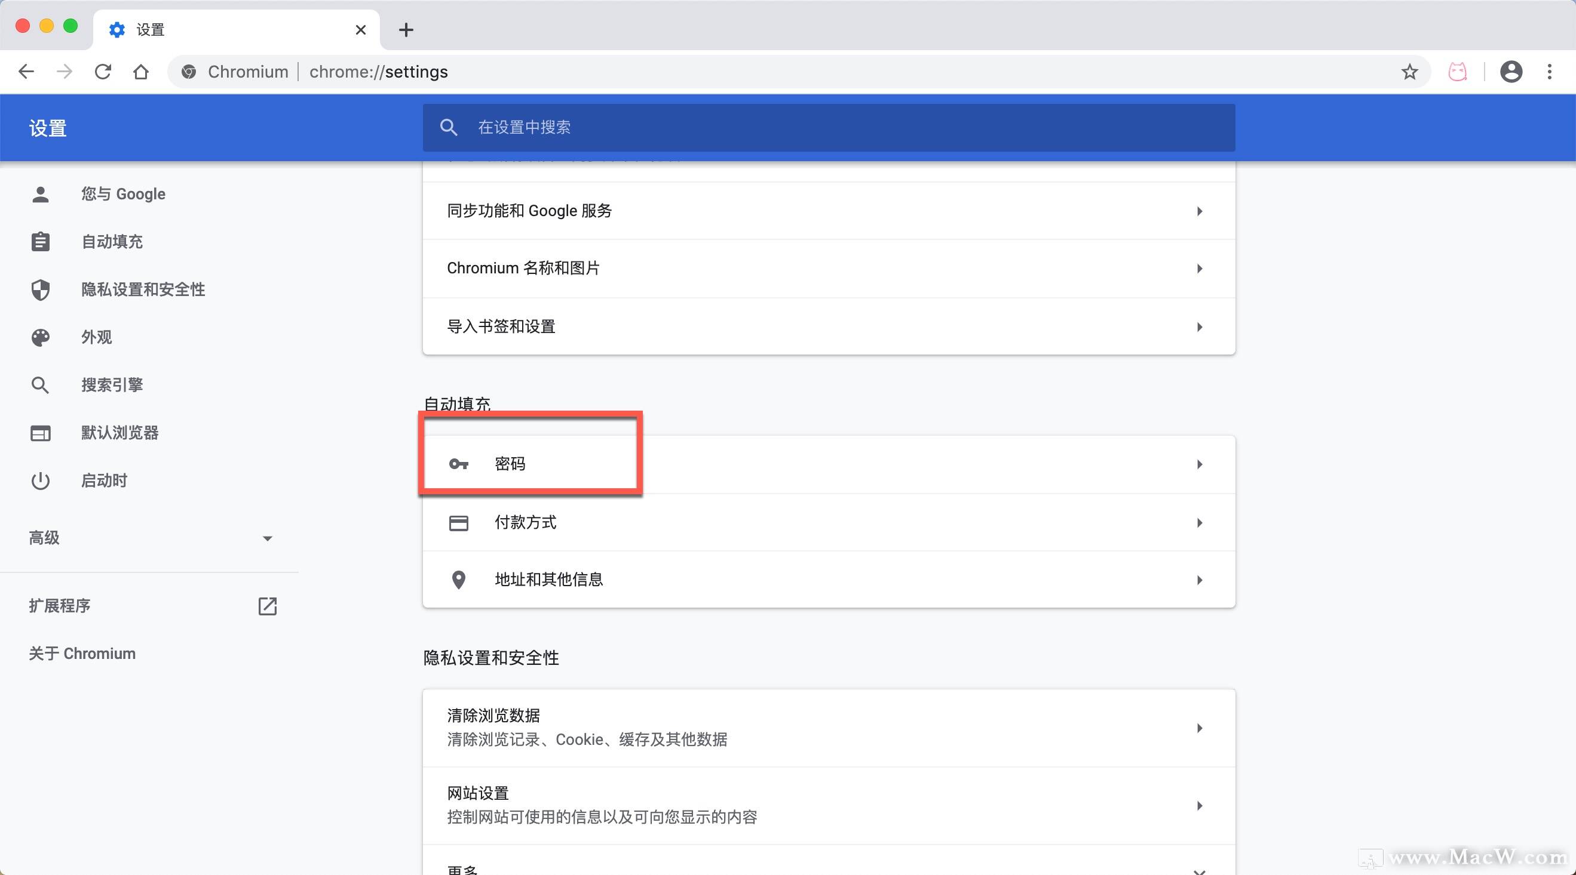Open a new tab with the plus button
Image resolution: width=1576 pixels, height=875 pixels.
[406, 29]
